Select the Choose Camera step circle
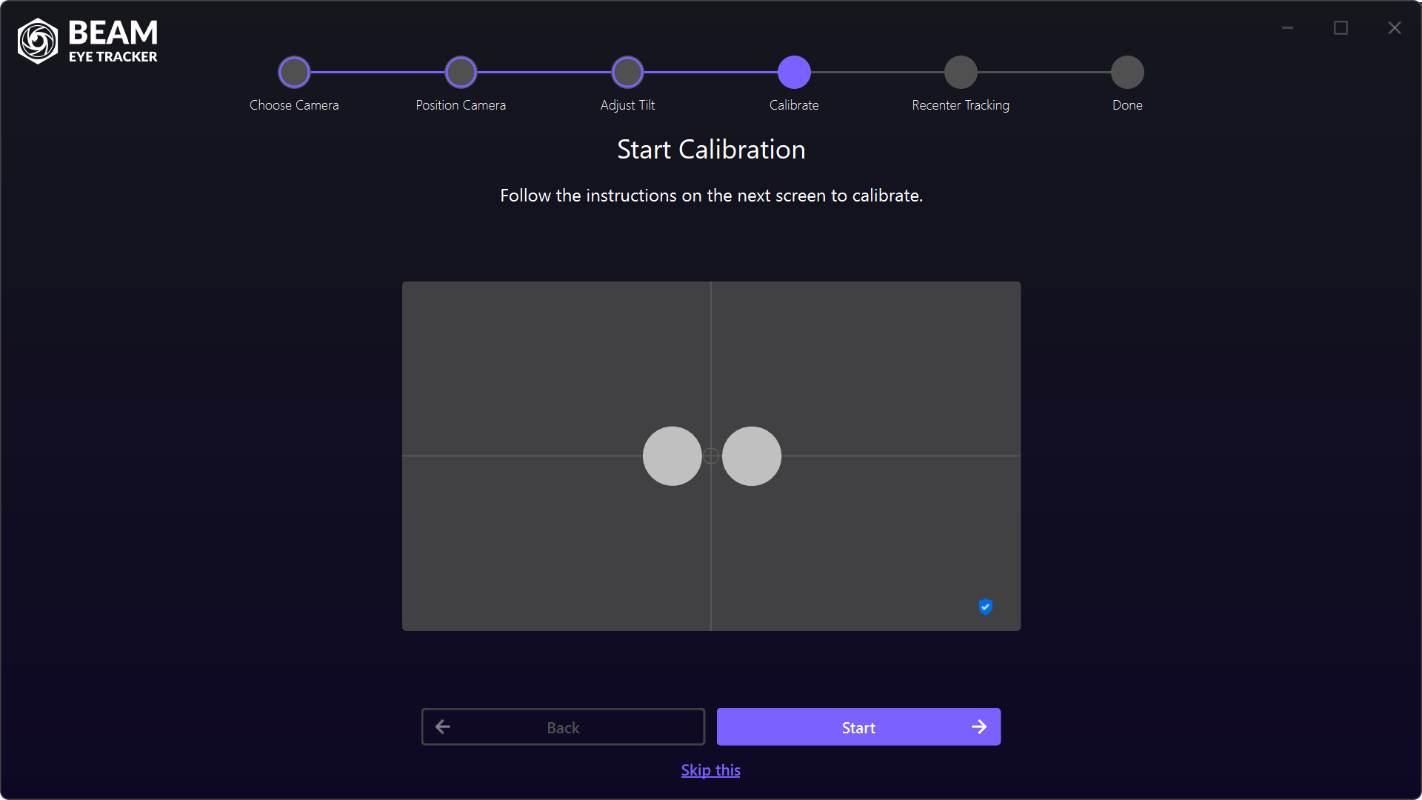Image resolution: width=1422 pixels, height=800 pixels. pos(294,73)
